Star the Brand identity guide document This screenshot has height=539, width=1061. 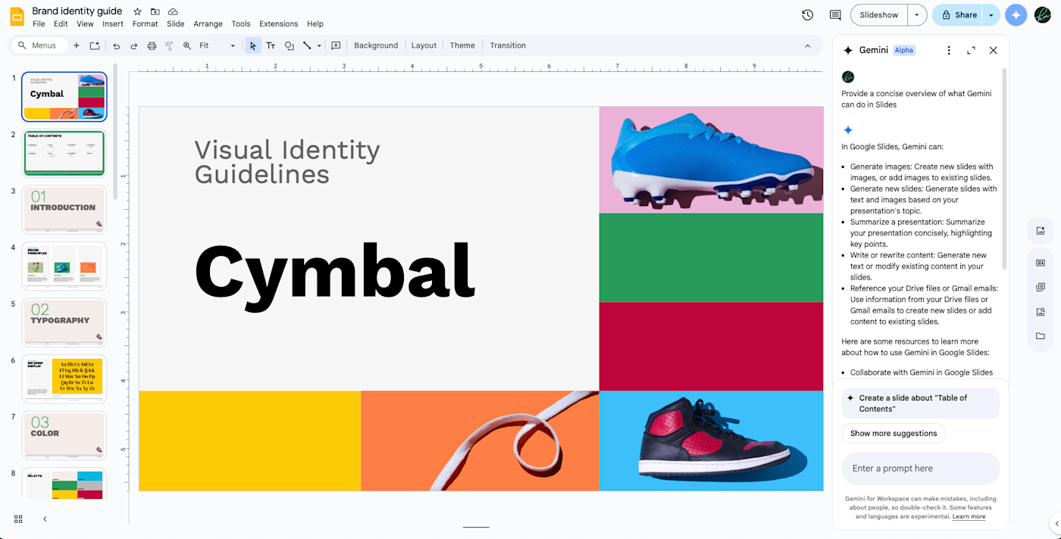click(137, 12)
